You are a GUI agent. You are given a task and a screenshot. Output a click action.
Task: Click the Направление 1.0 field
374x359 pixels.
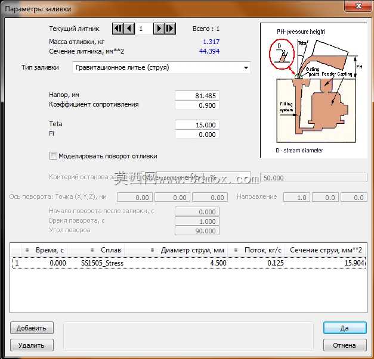coord(296,197)
